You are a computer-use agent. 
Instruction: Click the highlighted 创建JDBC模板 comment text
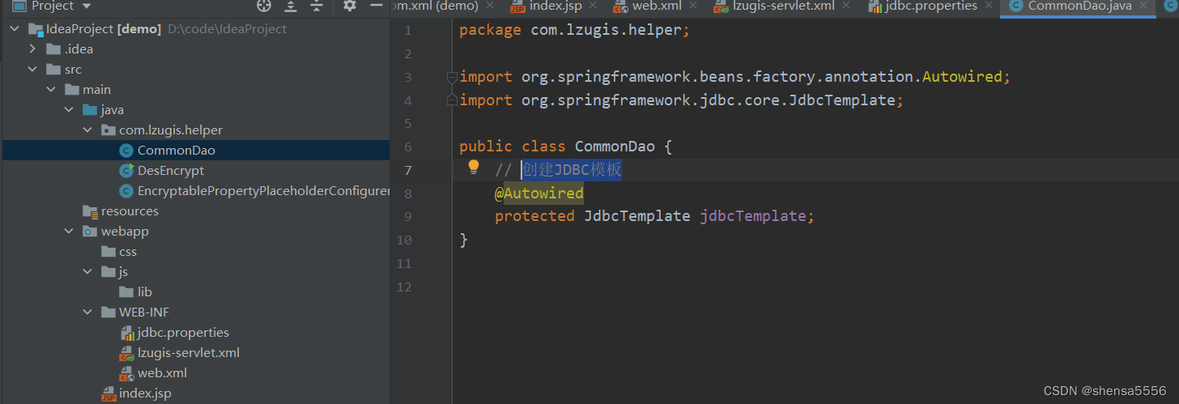pos(572,170)
